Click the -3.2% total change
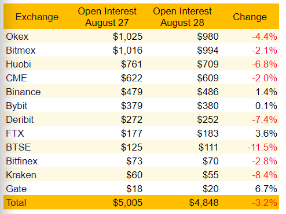286x214 pixels. click(x=265, y=202)
